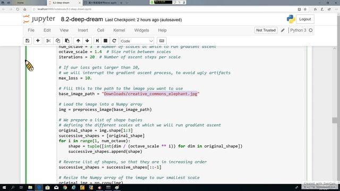340x191 pixels.
Task: Click the line octave_scale = 1.4
Action: (115, 52)
